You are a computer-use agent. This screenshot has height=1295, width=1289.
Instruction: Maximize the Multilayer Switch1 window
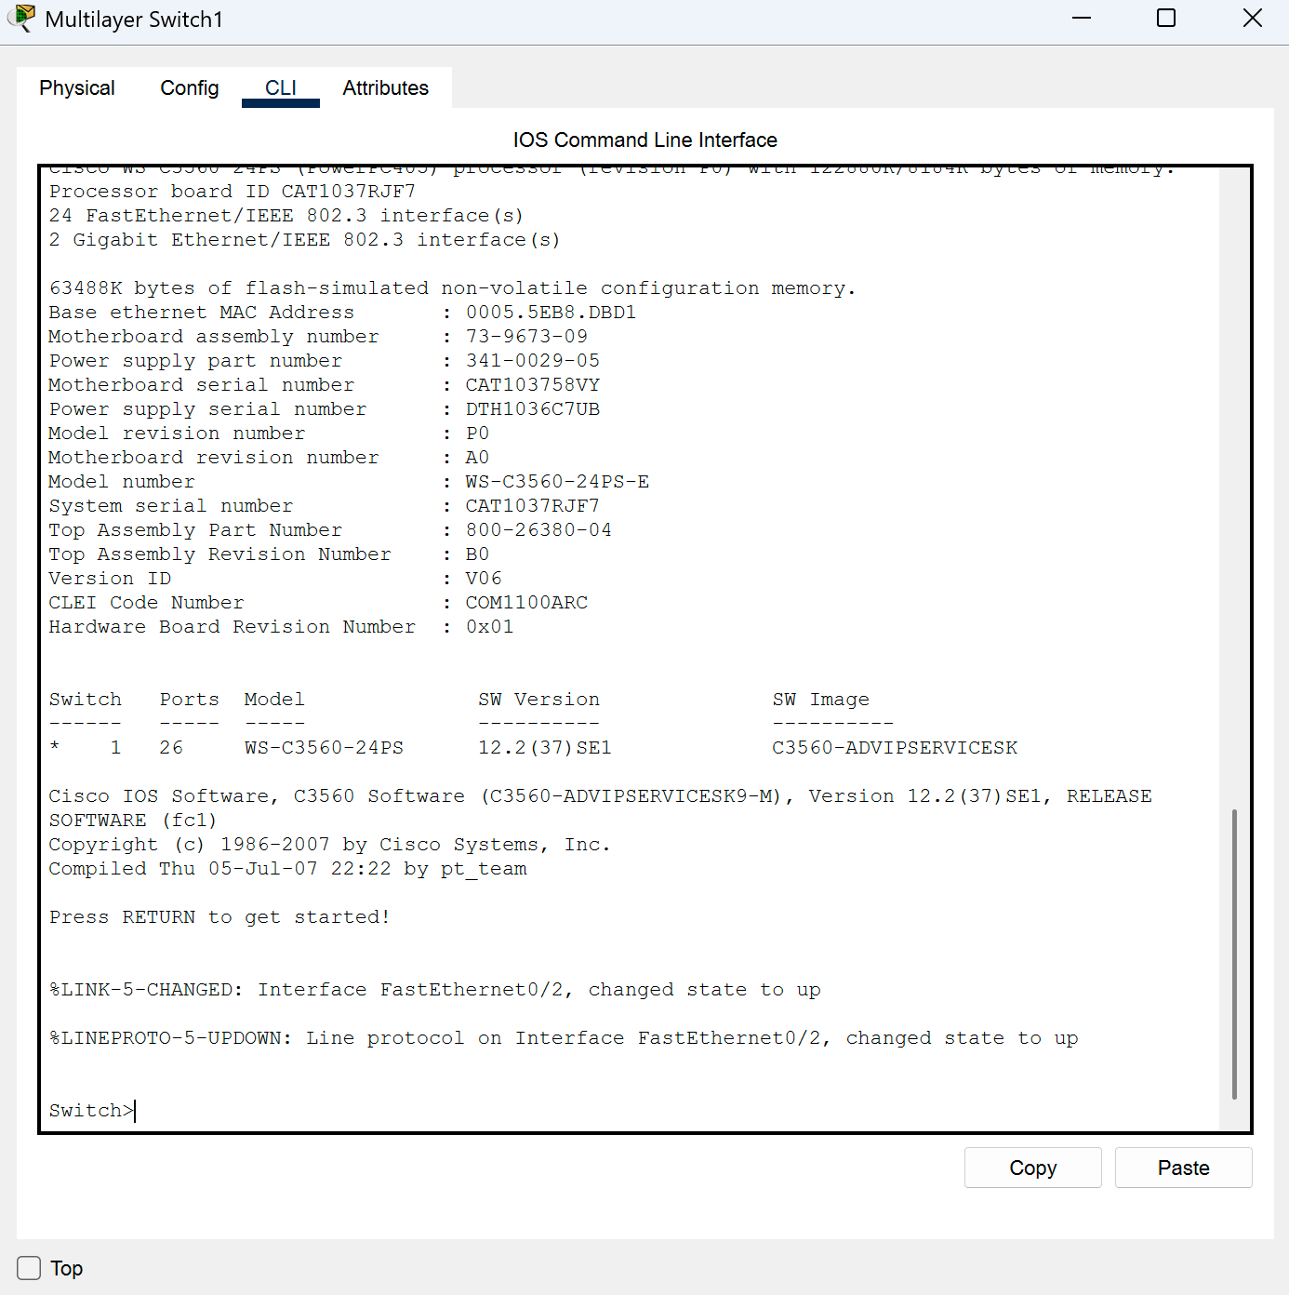(x=1166, y=18)
